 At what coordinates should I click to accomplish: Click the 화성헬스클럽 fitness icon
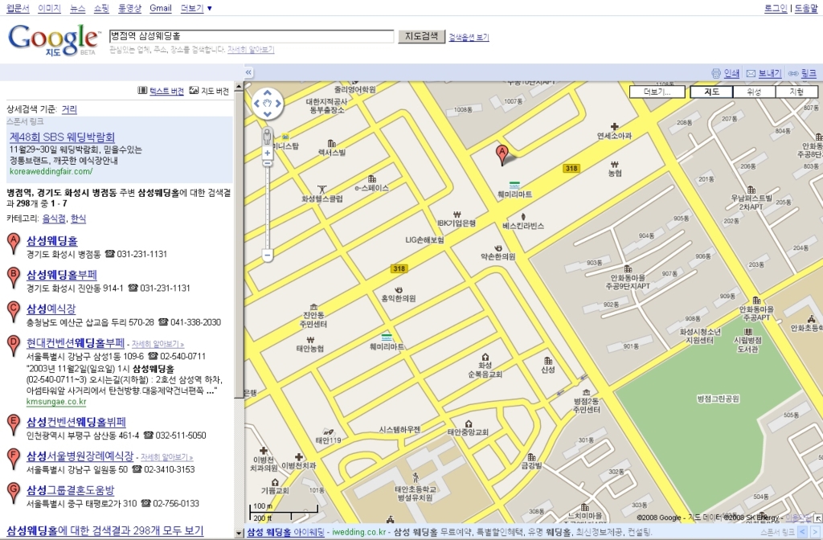click(x=322, y=190)
